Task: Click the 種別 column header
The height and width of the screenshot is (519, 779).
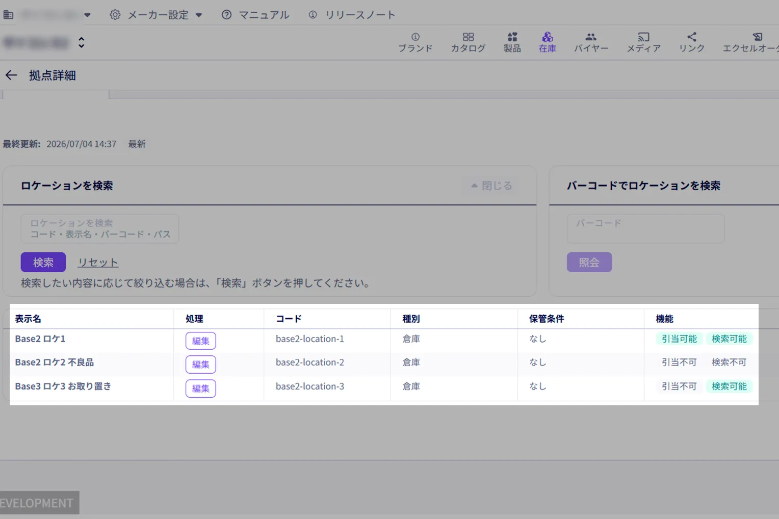Action: click(411, 319)
